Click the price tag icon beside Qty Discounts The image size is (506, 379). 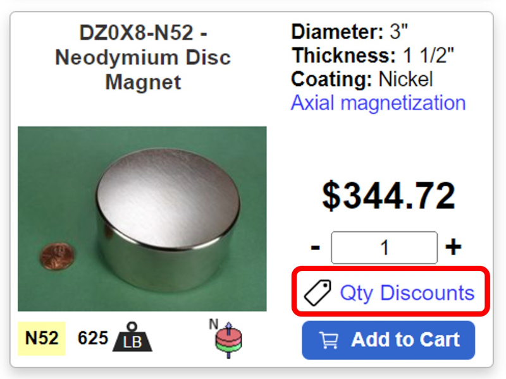[x=318, y=293]
